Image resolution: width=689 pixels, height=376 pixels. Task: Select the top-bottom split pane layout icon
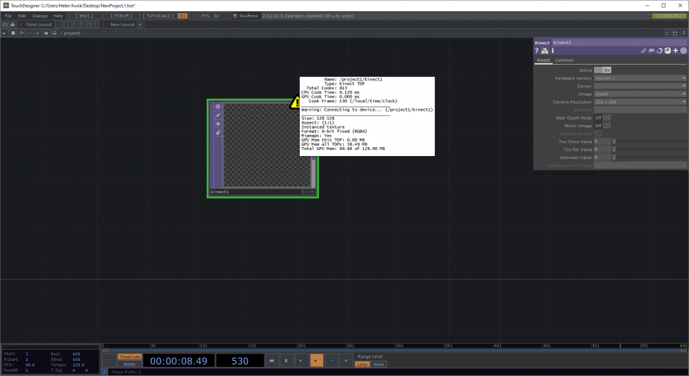coord(77,25)
